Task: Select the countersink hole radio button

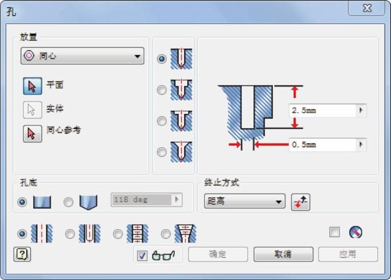Action: tap(162, 152)
